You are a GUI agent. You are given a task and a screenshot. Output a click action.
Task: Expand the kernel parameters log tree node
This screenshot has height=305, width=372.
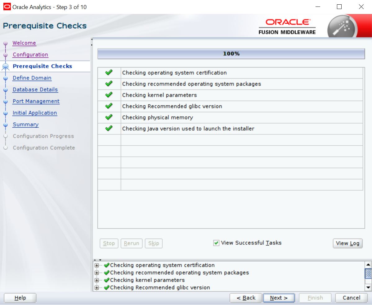[97, 280]
